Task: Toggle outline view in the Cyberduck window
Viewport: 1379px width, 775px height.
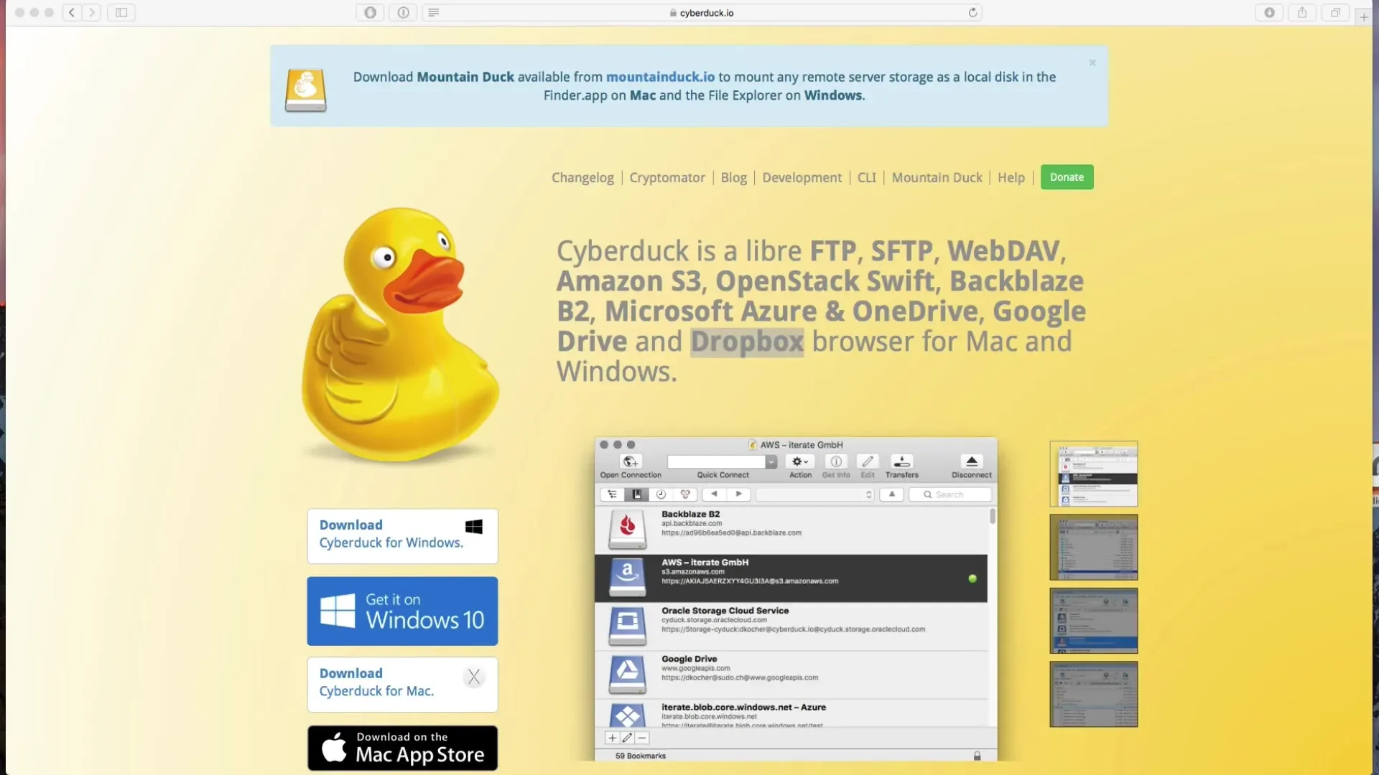Action: [613, 494]
